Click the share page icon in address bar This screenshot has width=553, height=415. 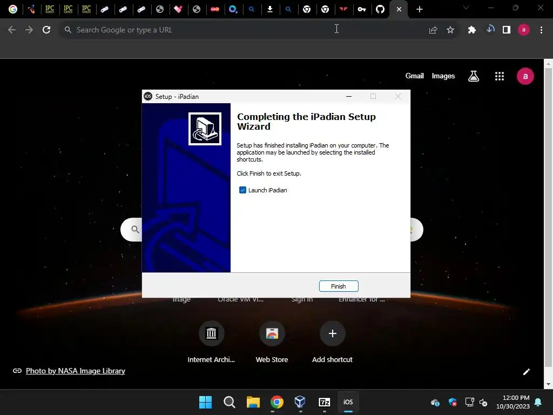click(x=433, y=30)
